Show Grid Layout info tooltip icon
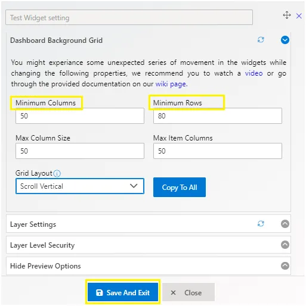 pyautogui.click(x=57, y=173)
